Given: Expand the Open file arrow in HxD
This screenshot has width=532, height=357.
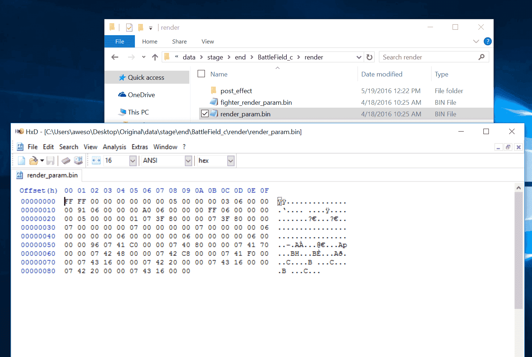Looking at the screenshot, I should coord(42,161).
